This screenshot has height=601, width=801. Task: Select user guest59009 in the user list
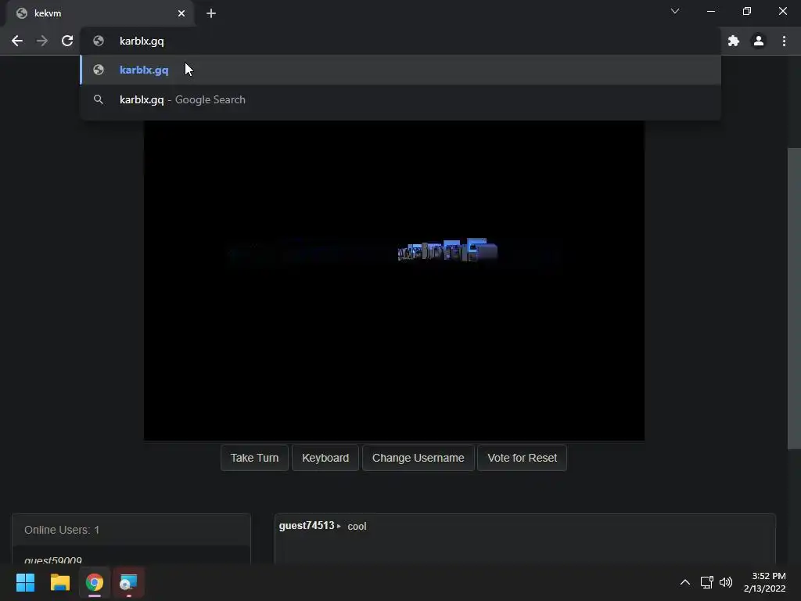point(53,560)
